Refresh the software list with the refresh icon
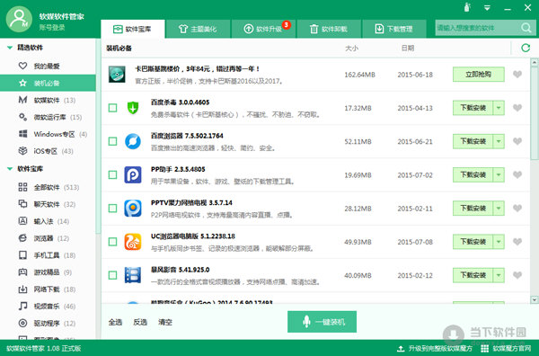The width and height of the screenshot is (539, 356). [526, 48]
